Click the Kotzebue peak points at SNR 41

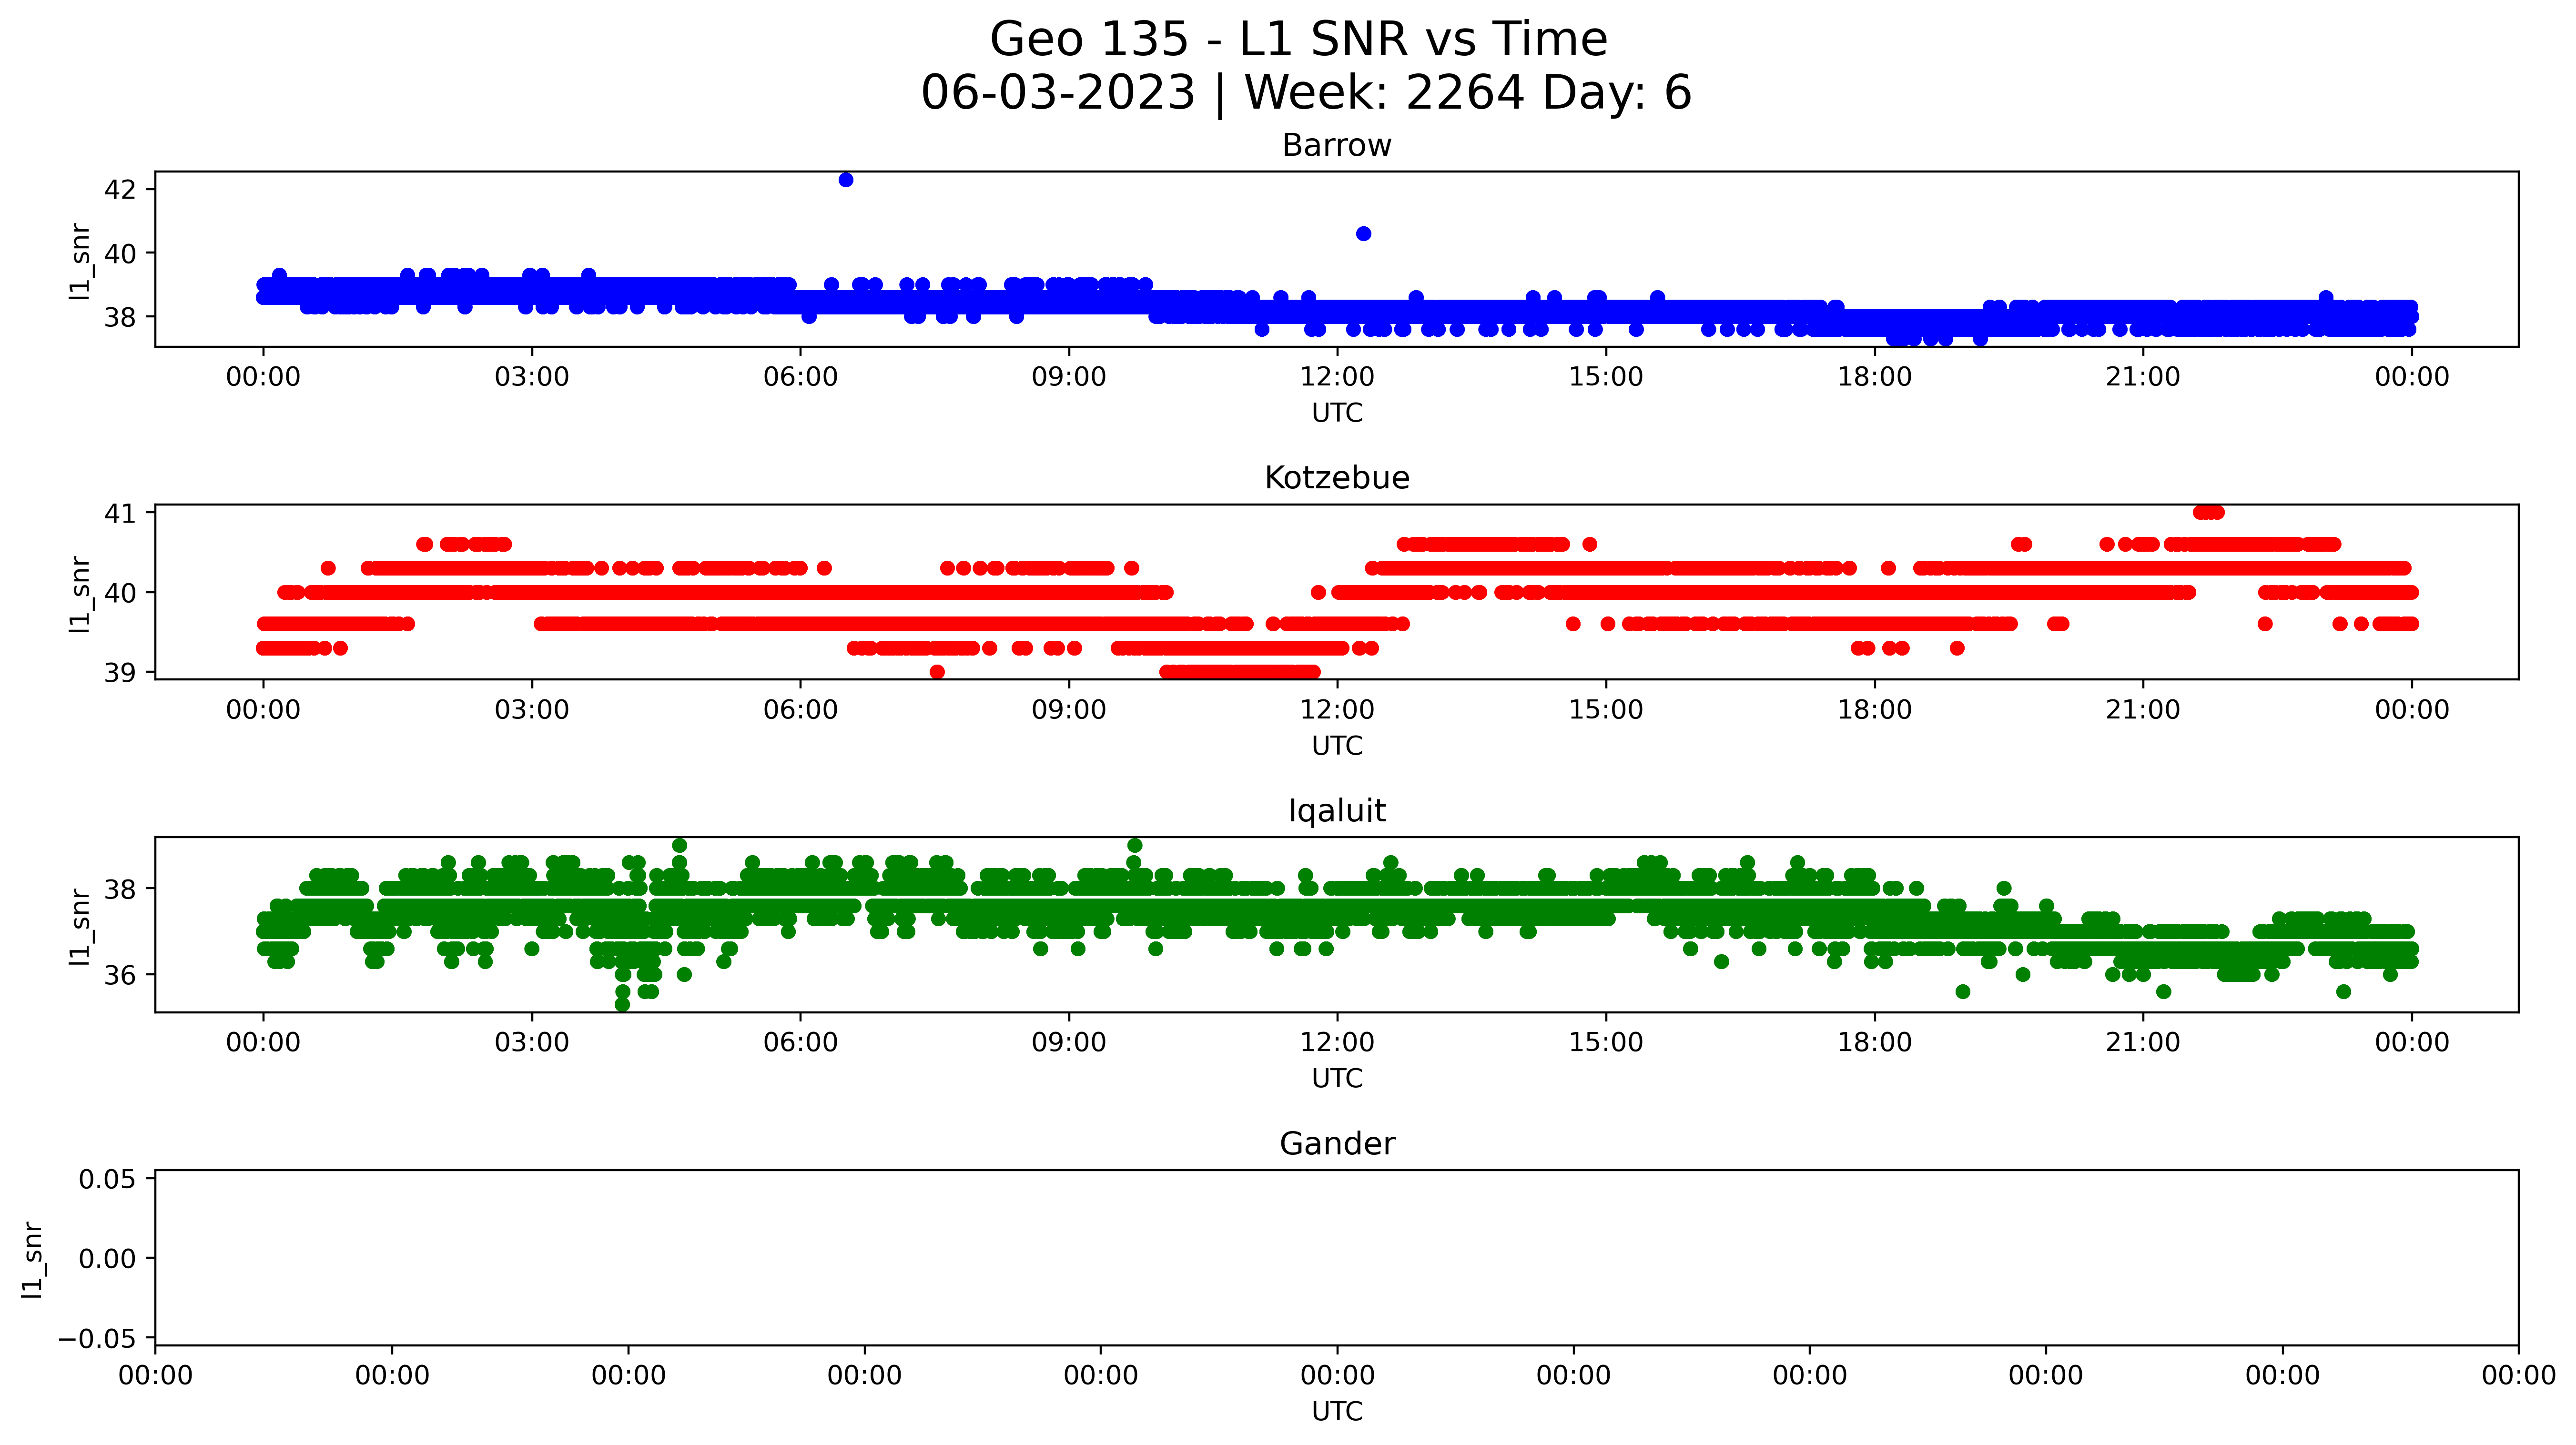click(x=2208, y=513)
